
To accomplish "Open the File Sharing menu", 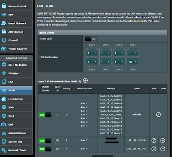I will tap(16, 99).
